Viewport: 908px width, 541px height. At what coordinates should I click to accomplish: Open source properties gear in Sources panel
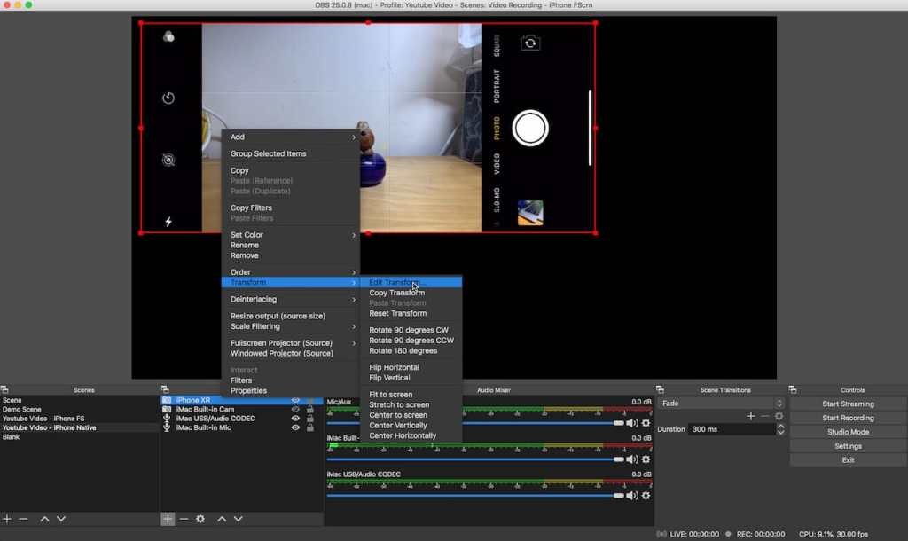(x=200, y=519)
